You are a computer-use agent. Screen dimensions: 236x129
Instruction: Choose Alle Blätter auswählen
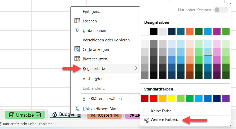point(105,99)
